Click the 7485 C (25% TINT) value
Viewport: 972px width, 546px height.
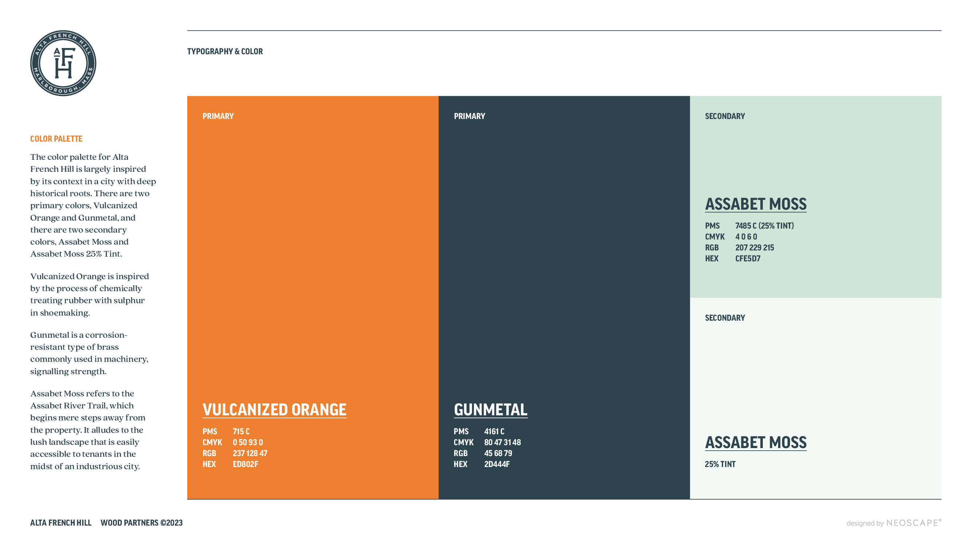[x=764, y=226]
